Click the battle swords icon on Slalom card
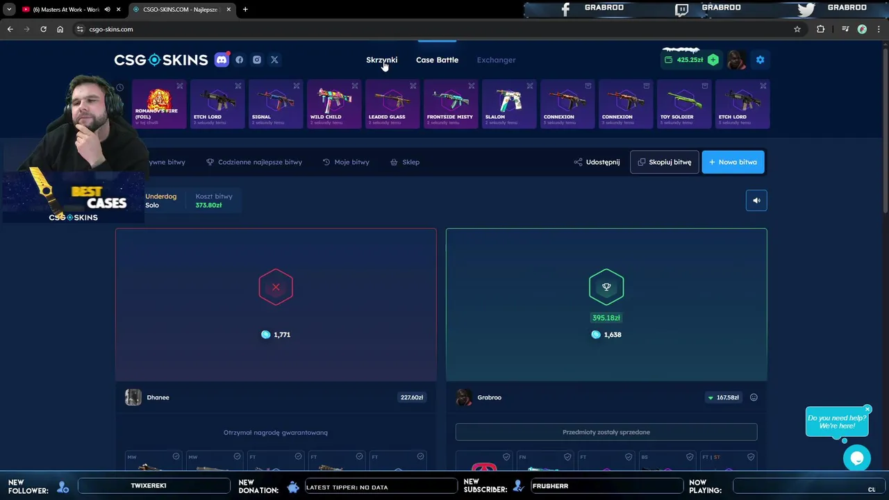The image size is (889, 500). pos(530,86)
